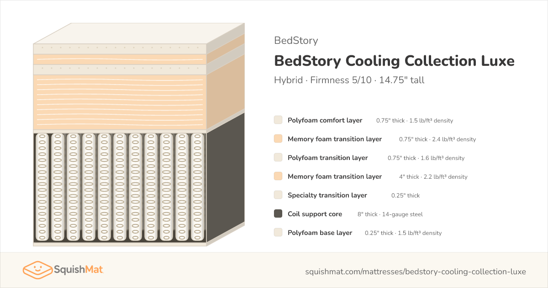Click the Polyfoam base layer legend label

coord(320,233)
